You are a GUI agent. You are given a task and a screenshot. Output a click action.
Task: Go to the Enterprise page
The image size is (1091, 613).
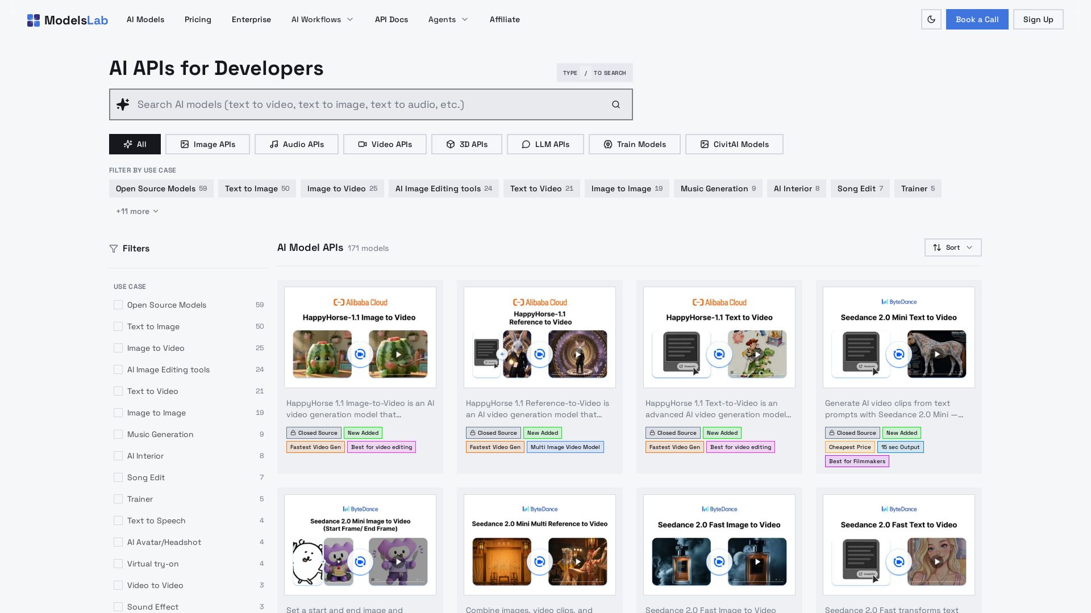point(251,19)
